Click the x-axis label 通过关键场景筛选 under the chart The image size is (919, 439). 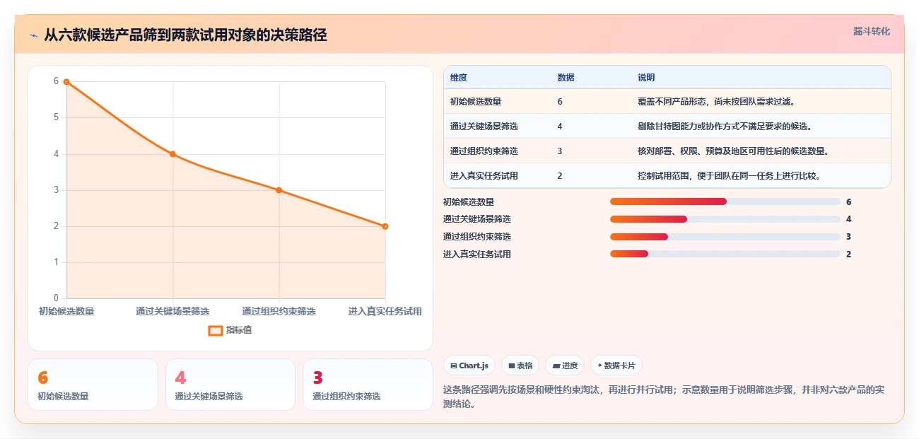172,311
